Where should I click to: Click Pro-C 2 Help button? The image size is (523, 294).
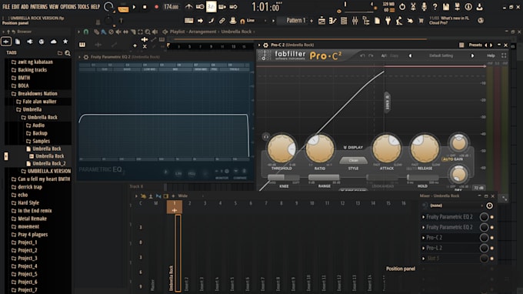pyautogui.click(x=491, y=55)
